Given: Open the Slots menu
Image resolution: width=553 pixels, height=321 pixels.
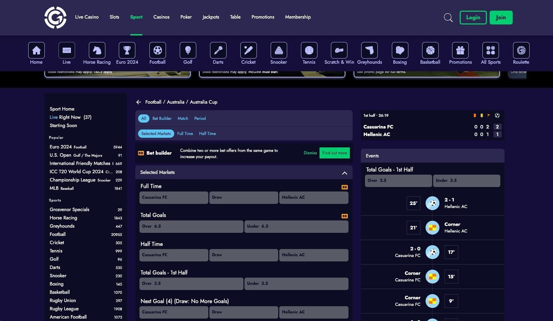Looking at the screenshot, I should (x=114, y=17).
